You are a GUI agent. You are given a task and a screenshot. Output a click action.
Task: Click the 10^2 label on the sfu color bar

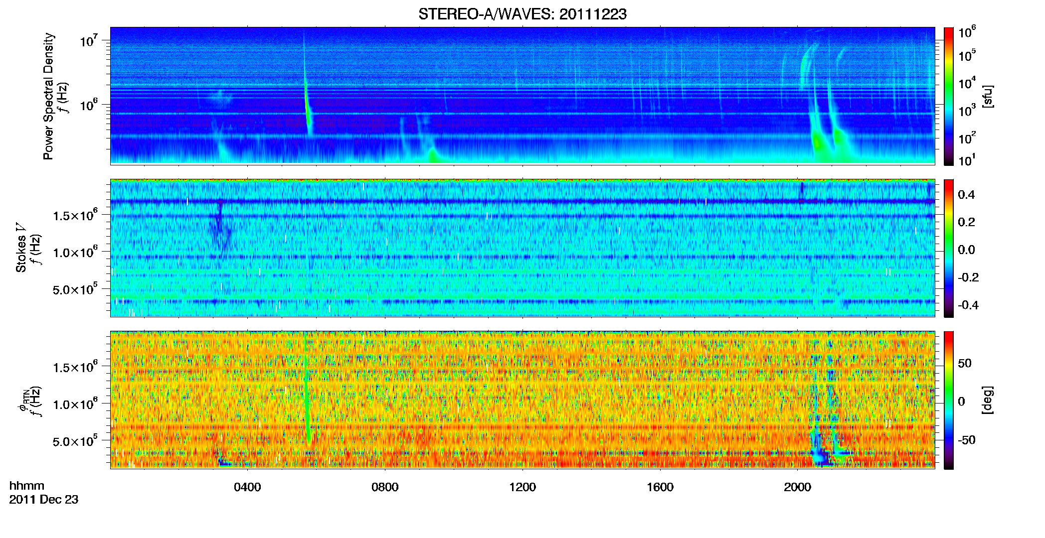click(967, 137)
